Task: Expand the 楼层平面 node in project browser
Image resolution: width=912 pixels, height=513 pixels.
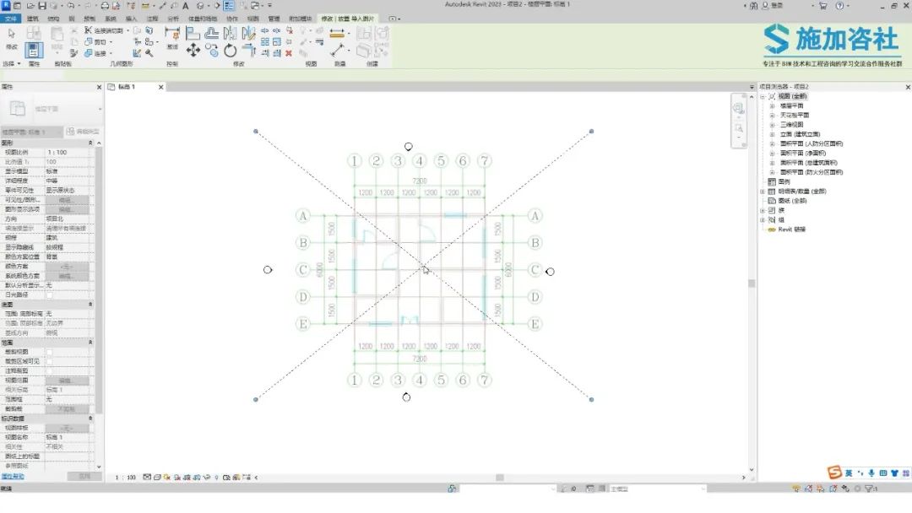Action: pyautogui.click(x=773, y=105)
